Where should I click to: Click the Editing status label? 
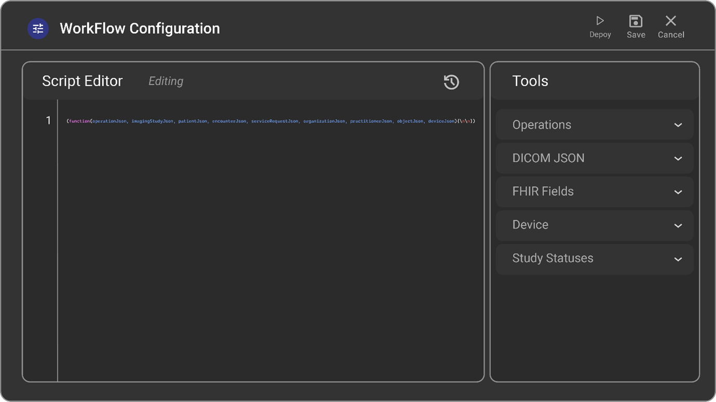(x=166, y=81)
